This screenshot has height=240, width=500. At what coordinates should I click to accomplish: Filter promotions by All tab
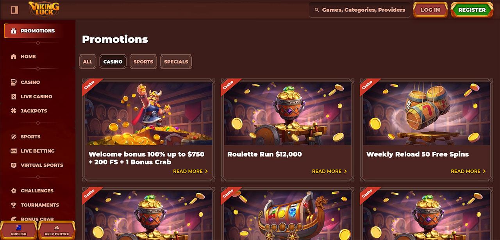tap(88, 62)
